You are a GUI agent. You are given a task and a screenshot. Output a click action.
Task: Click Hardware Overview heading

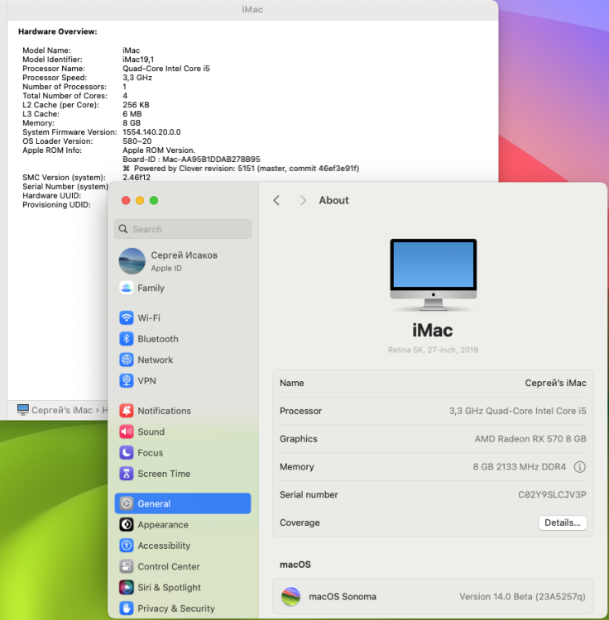pyautogui.click(x=58, y=31)
